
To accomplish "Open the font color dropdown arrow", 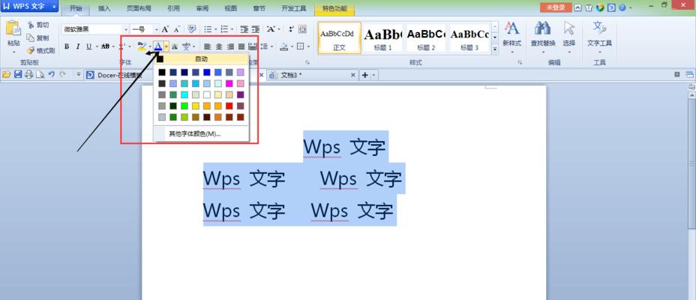I will 166,46.
